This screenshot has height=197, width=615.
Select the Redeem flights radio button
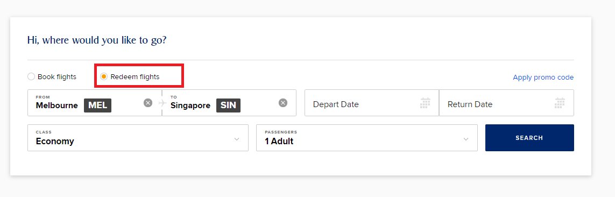point(104,76)
